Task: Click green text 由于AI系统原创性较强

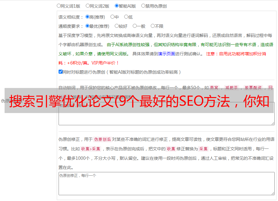Action: (x=128, y=45)
